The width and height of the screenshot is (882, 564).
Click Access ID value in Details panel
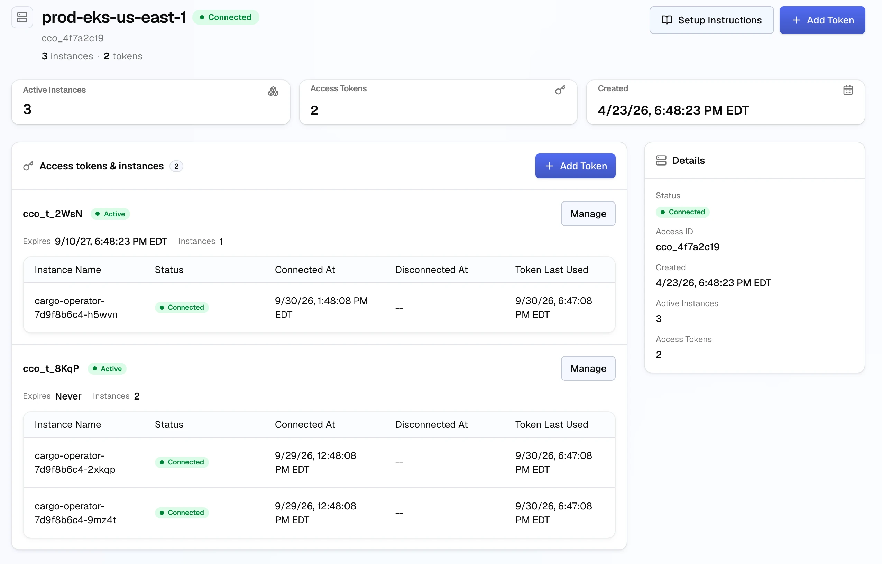coord(687,247)
